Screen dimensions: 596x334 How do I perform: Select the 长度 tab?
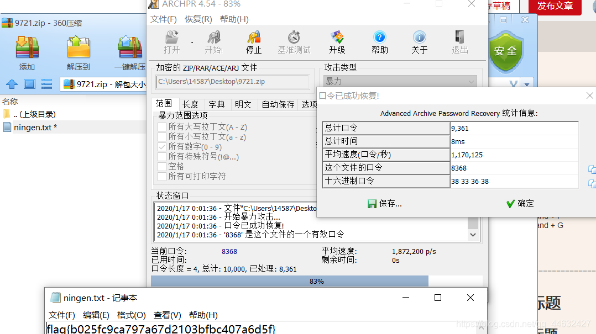coord(190,104)
